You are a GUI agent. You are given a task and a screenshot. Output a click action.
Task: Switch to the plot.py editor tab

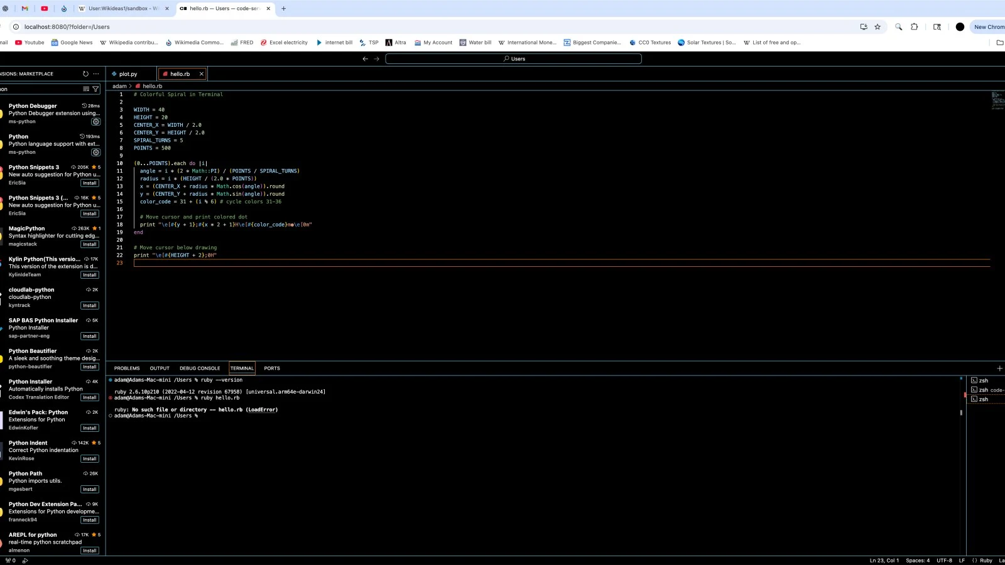(x=128, y=74)
